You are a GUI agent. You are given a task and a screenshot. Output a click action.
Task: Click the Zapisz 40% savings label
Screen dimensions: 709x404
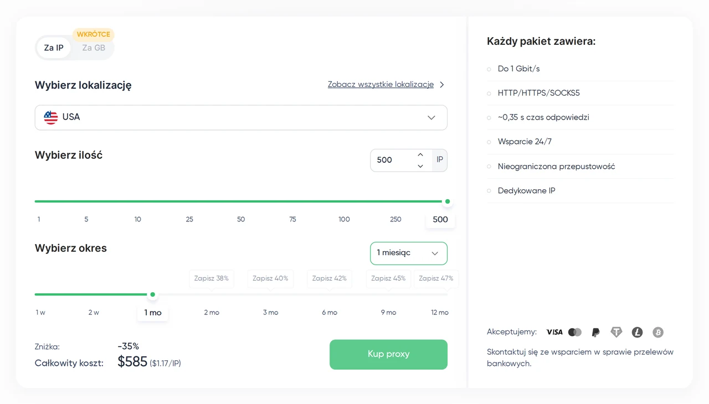coord(270,278)
